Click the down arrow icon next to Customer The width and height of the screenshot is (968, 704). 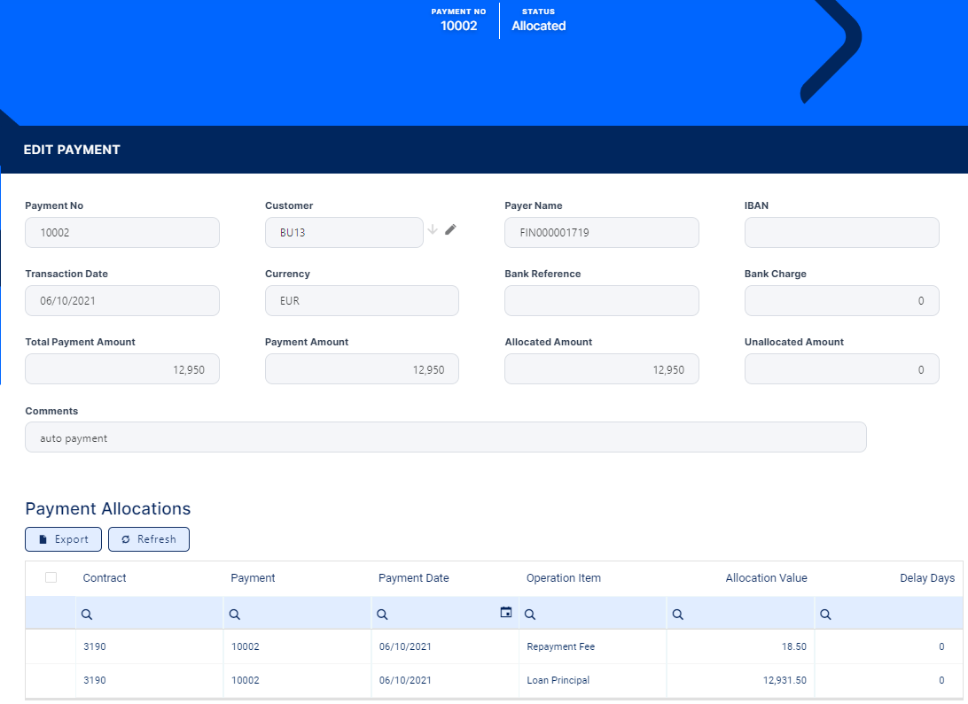pos(433,230)
